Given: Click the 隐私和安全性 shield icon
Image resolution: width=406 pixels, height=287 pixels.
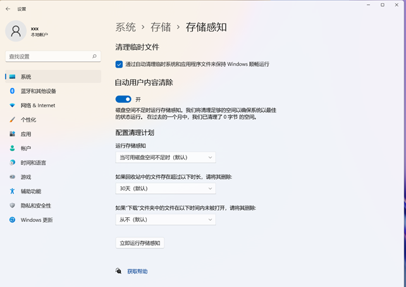Looking at the screenshot, I should tap(12, 205).
